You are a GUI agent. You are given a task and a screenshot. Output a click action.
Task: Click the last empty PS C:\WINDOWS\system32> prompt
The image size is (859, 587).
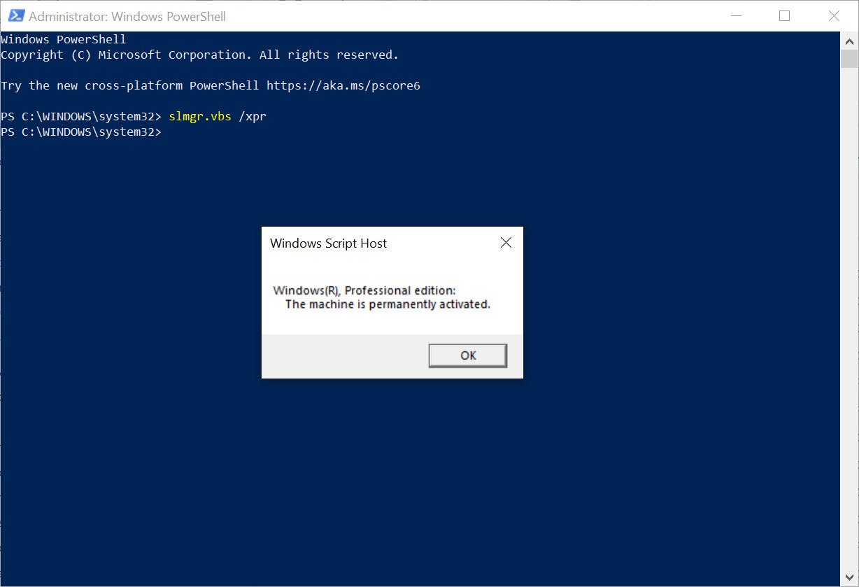point(81,132)
